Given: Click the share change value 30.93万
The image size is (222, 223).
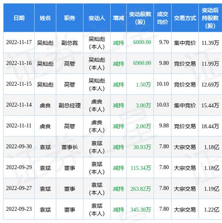Looking at the screenshot, I should 142,147.
